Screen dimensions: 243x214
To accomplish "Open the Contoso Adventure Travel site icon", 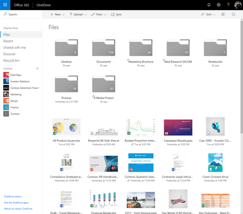I will coord(6,88).
